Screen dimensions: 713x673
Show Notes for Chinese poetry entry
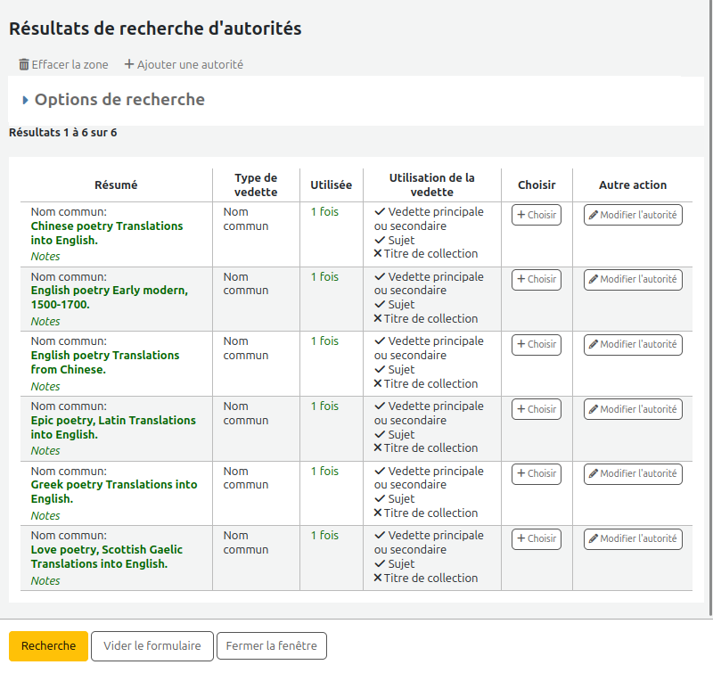[45, 257]
